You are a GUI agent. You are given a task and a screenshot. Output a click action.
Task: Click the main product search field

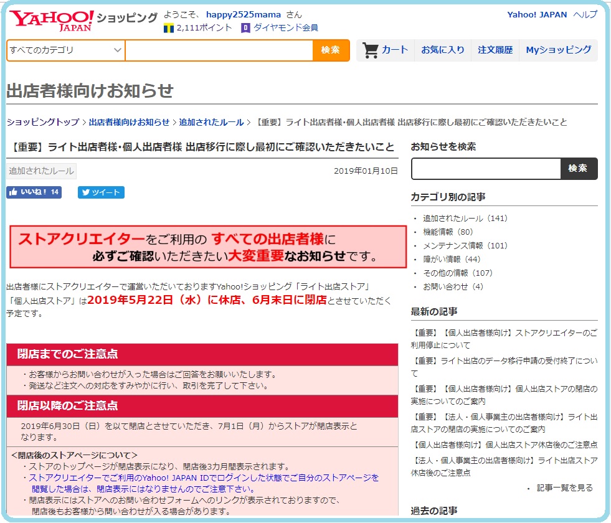pyautogui.click(x=219, y=50)
